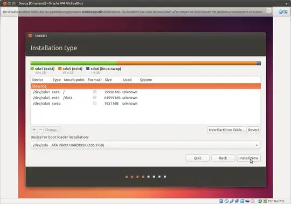The height and width of the screenshot is (204, 291).
Task: Click the Quit button
Action: click(197, 158)
